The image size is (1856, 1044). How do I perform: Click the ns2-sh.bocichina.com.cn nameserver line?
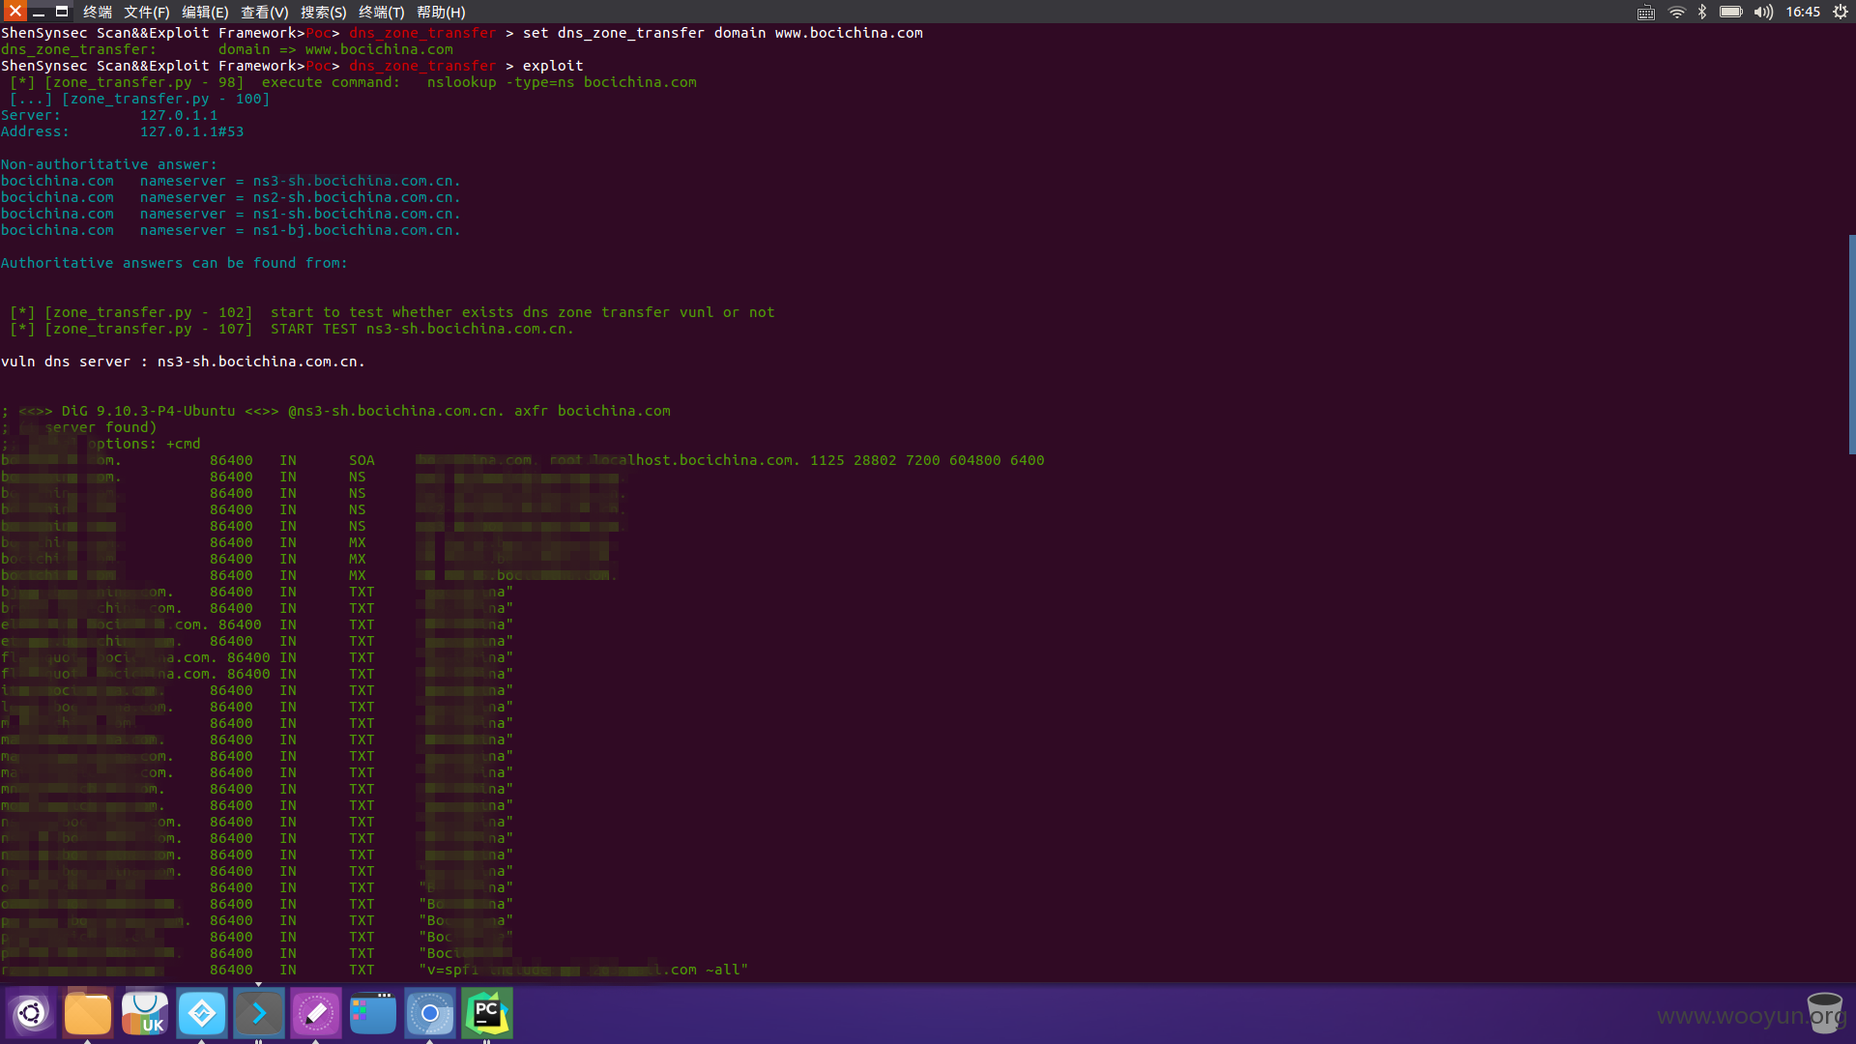231,197
